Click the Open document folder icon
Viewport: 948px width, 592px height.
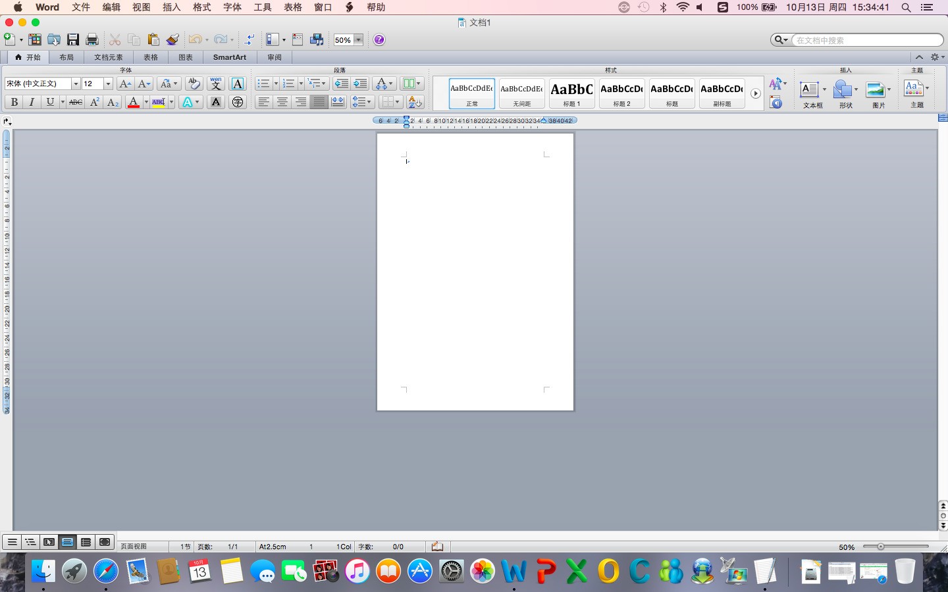(54, 39)
